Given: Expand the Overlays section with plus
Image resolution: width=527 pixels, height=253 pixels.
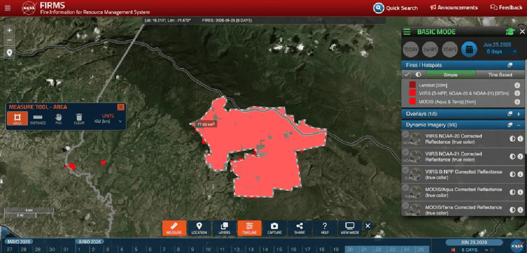Looking at the screenshot, I should pos(519,114).
